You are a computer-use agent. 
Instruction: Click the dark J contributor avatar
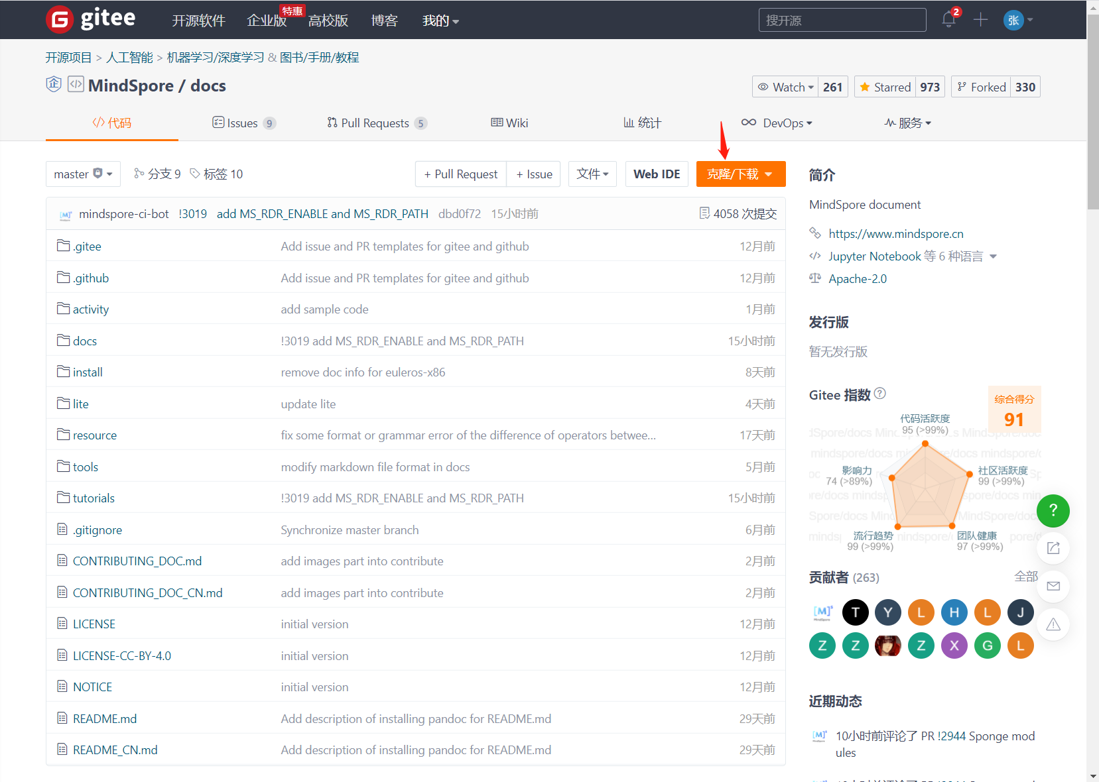(x=1021, y=612)
